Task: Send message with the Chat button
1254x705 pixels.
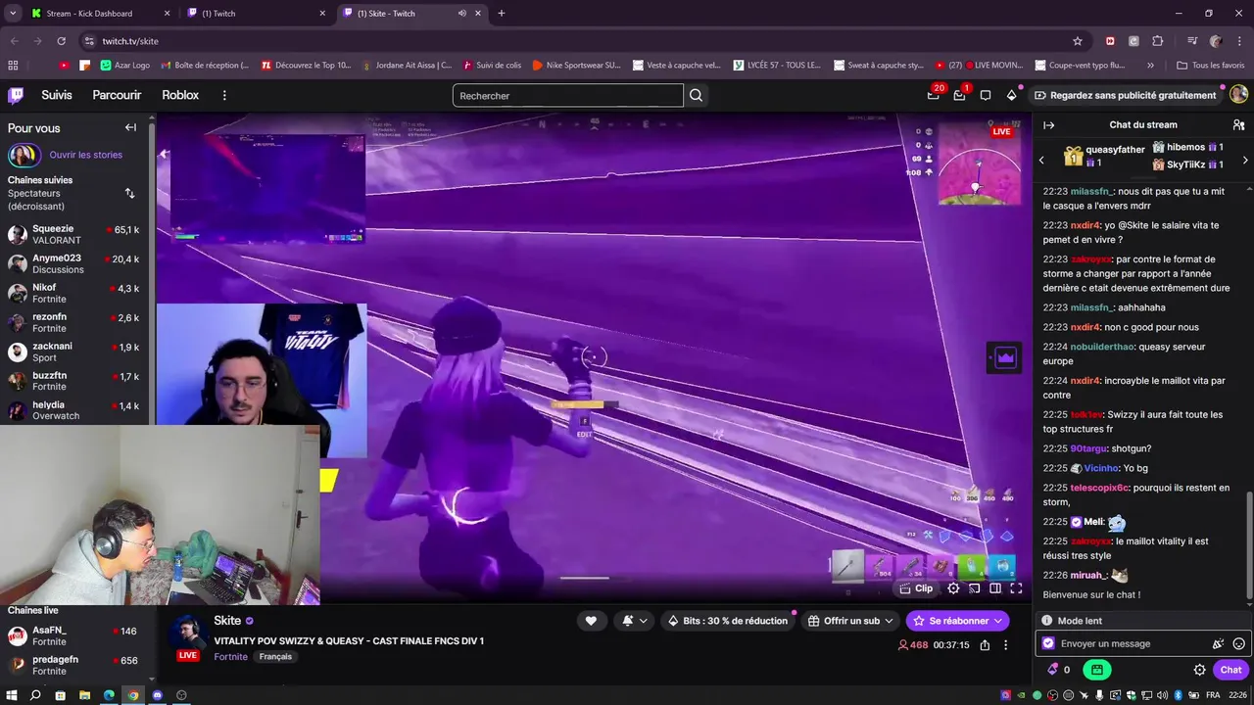Action: coord(1230,670)
